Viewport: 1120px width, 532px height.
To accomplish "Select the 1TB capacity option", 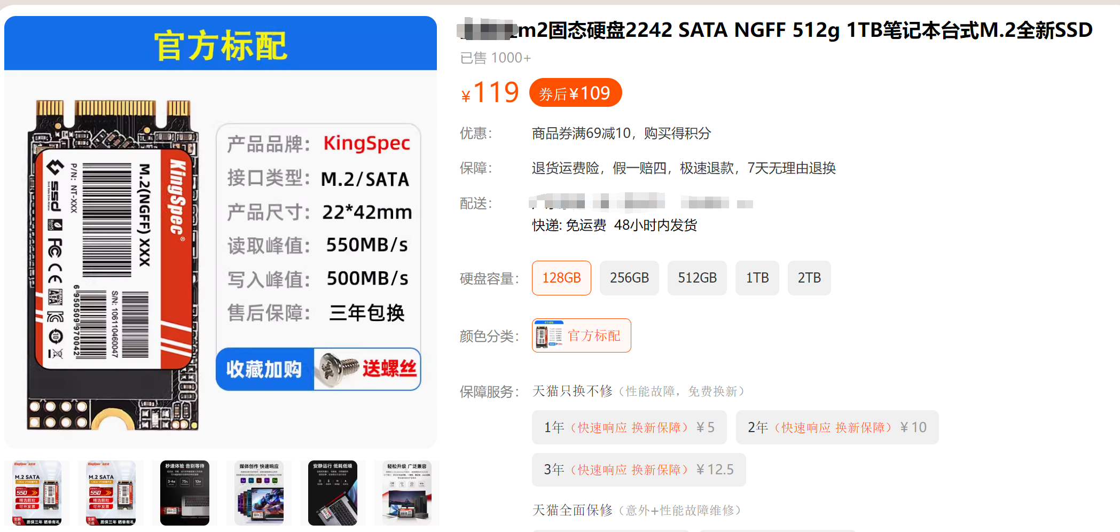I will (757, 278).
